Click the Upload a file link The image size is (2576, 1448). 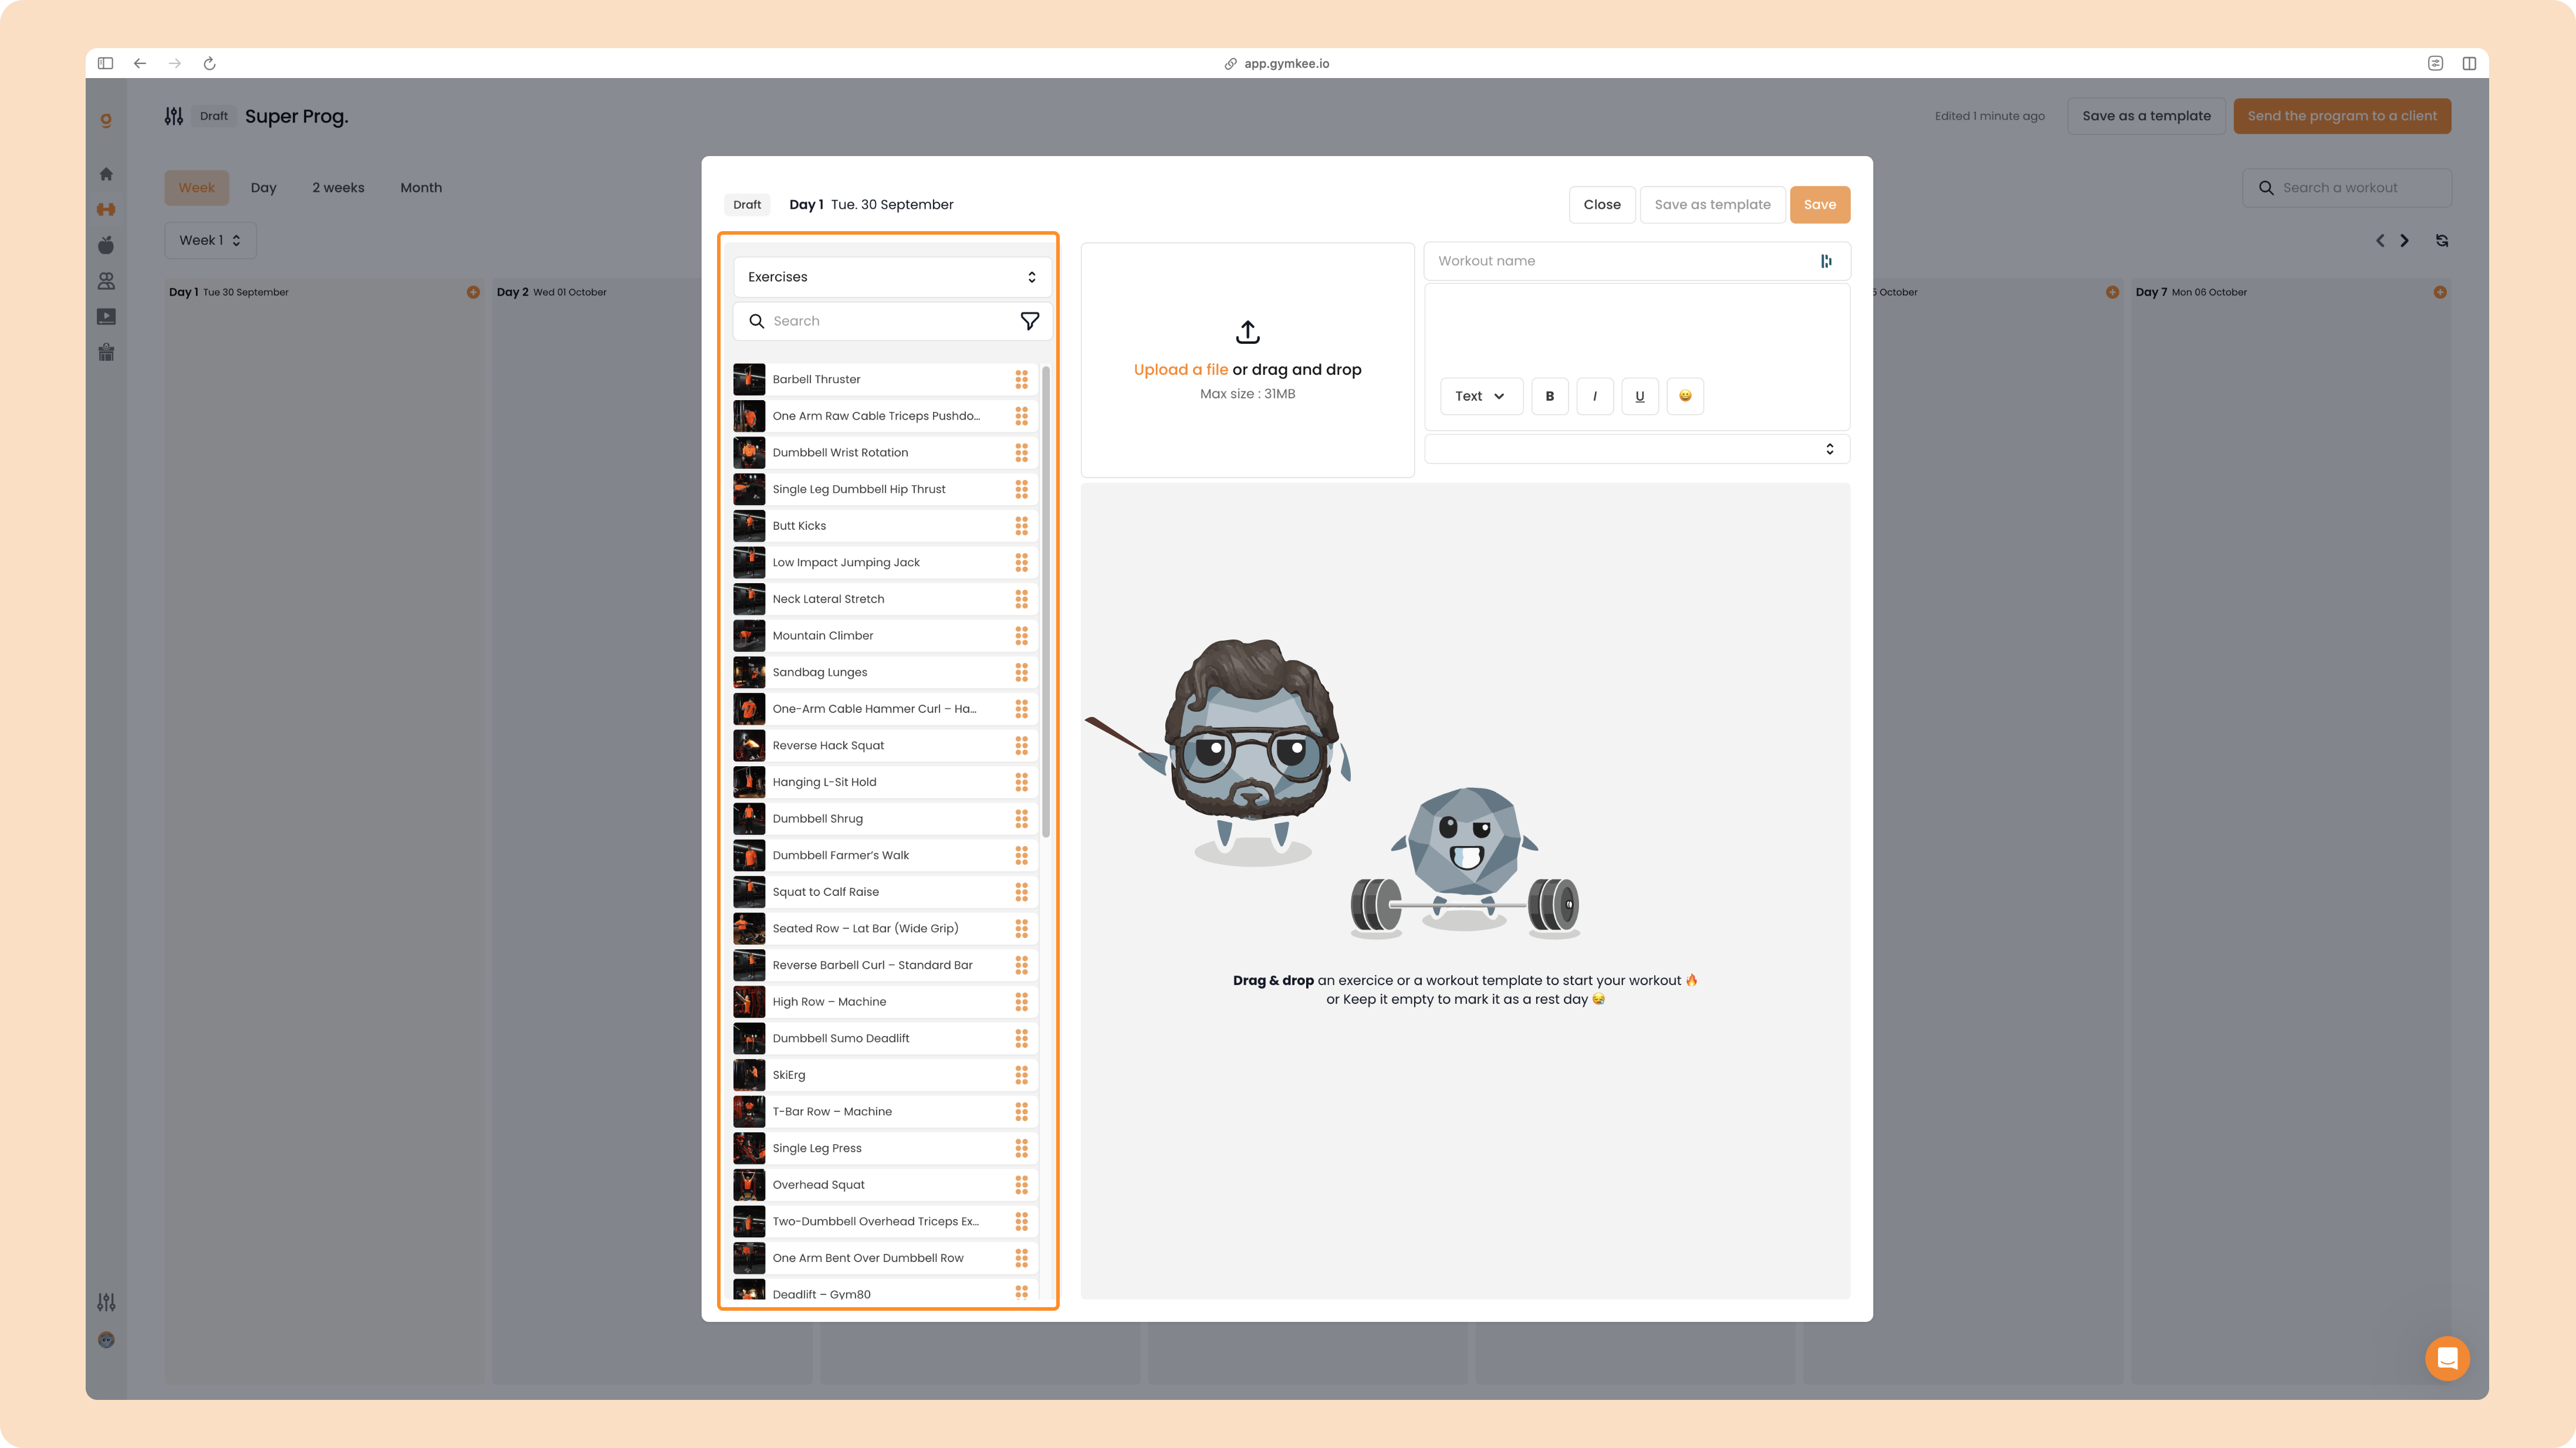pyautogui.click(x=1180, y=370)
